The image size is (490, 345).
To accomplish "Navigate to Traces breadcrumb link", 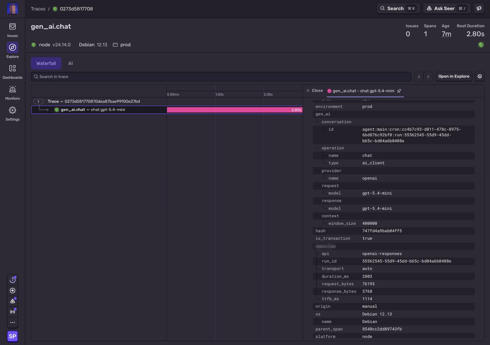I will pyautogui.click(x=38, y=9).
